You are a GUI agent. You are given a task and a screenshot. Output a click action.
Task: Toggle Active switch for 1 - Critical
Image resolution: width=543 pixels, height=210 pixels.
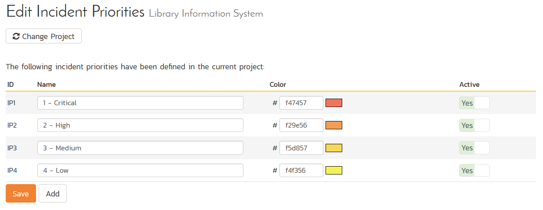click(474, 103)
